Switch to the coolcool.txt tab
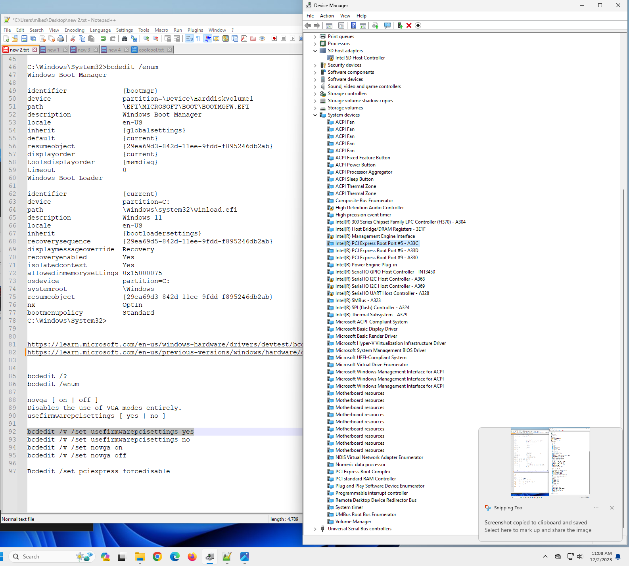Viewport: 629px width, 566px height. click(151, 50)
